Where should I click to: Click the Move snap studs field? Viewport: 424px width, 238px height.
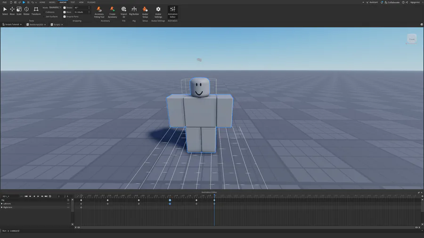pos(82,12)
